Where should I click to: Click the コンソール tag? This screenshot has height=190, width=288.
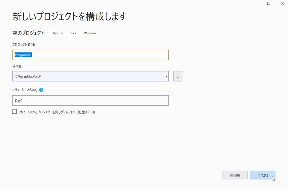coord(57,33)
